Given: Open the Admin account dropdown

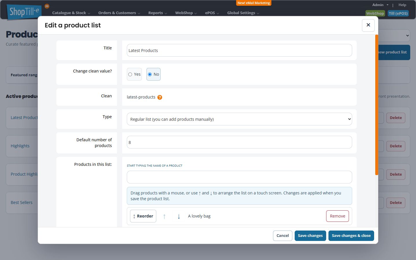Looking at the screenshot, I should (x=380, y=5).
